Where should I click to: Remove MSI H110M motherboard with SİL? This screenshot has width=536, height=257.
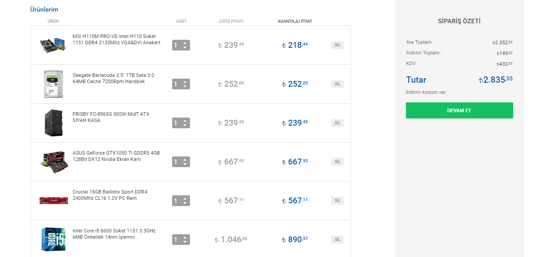(x=338, y=45)
